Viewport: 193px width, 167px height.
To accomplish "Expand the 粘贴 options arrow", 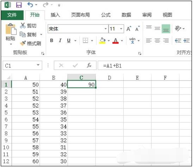I will tap(11, 44).
